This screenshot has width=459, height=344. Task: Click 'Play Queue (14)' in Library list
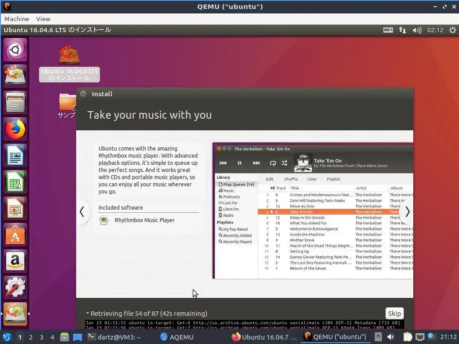(x=236, y=184)
